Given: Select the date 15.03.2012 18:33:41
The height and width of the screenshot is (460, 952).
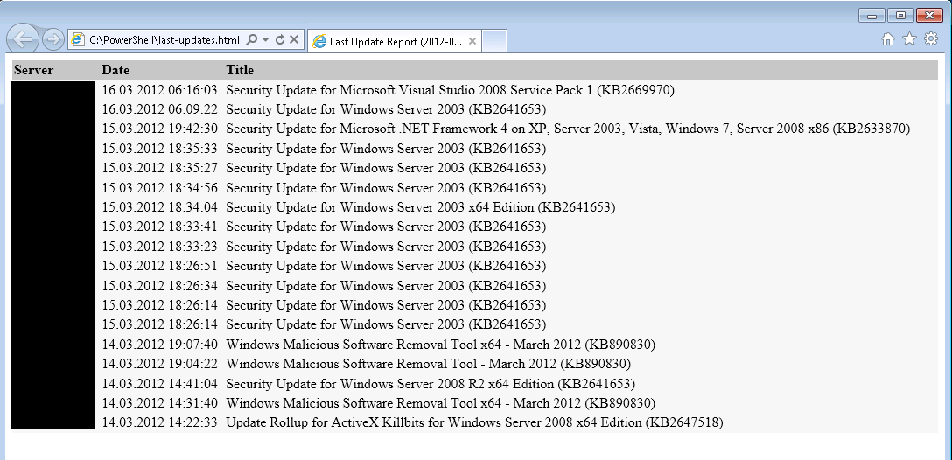Looking at the screenshot, I should [159, 227].
